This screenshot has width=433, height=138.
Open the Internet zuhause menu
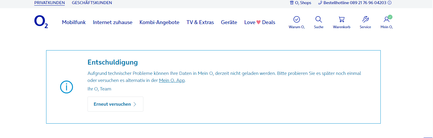coord(113,22)
